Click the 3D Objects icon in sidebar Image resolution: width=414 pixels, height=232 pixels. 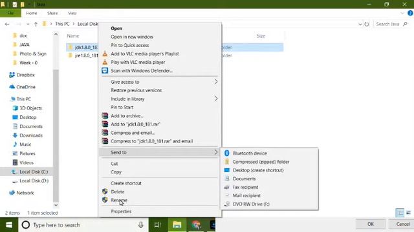tap(15, 108)
